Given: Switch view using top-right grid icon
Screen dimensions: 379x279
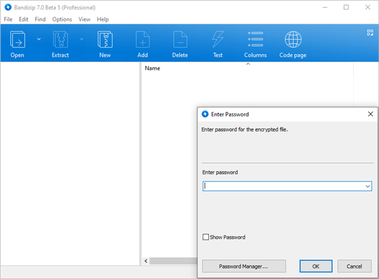Looking at the screenshot, I should [x=370, y=33].
